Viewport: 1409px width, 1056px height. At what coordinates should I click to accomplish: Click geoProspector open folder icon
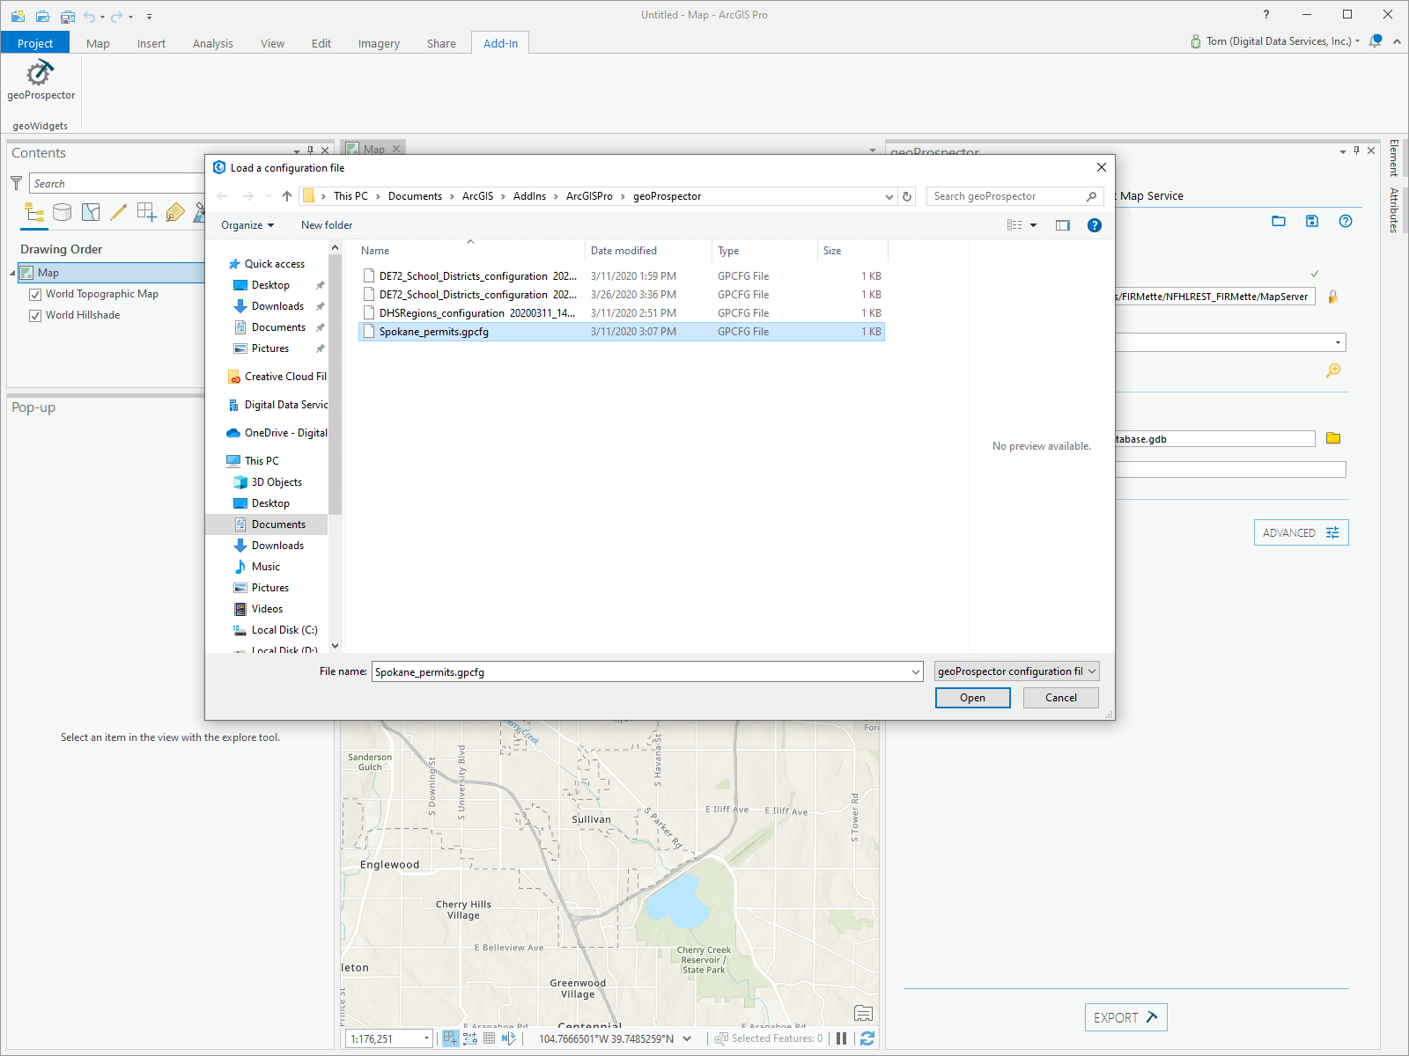click(1279, 221)
